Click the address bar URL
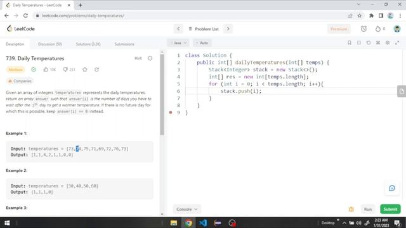 click(x=83, y=16)
